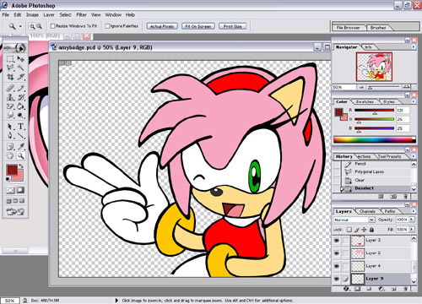Select the Hand tool

(10, 155)
